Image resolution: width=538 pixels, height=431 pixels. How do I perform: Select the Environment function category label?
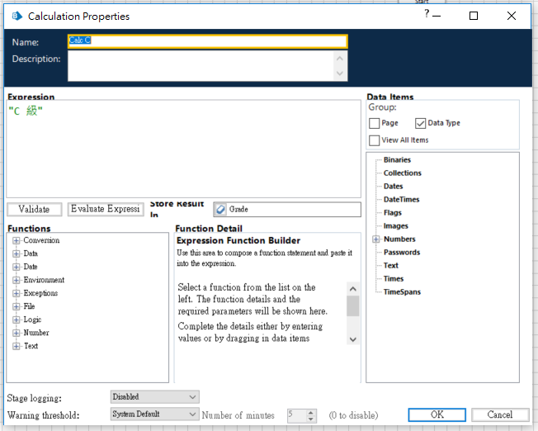coord(44,280)
